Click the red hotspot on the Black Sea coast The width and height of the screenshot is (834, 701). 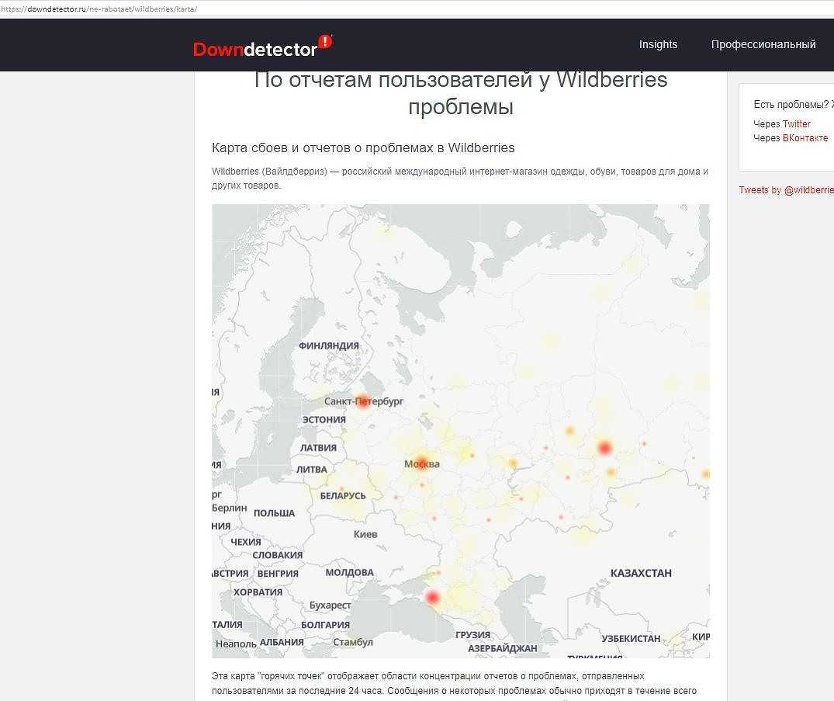point(432,597)
